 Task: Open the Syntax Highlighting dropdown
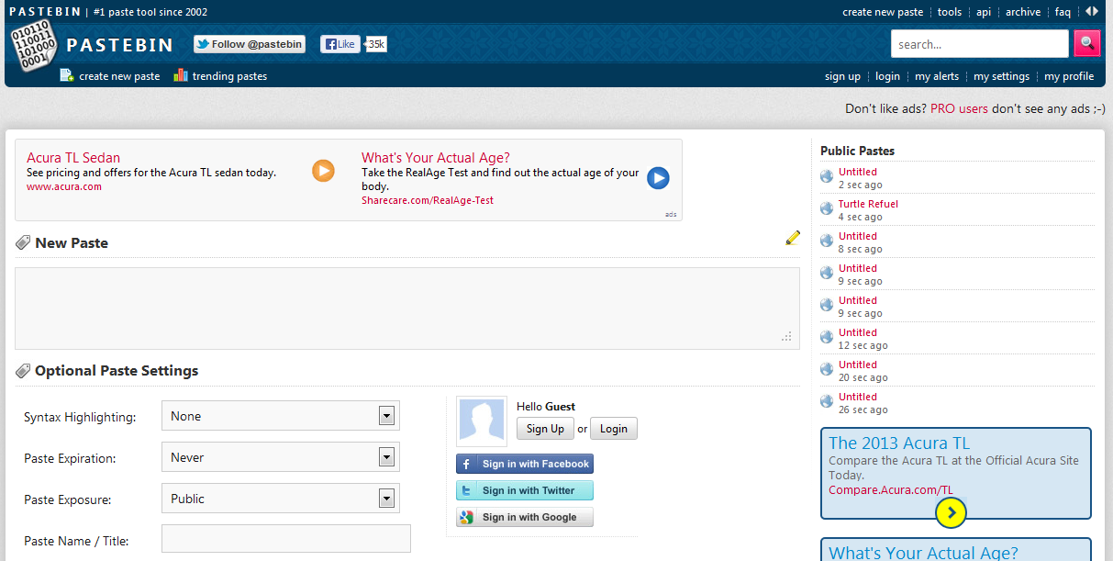(281, 416)
